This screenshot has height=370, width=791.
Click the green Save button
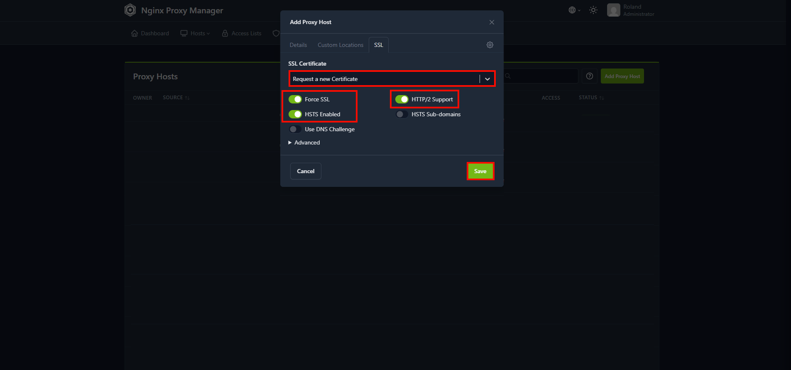coord(480,171)
